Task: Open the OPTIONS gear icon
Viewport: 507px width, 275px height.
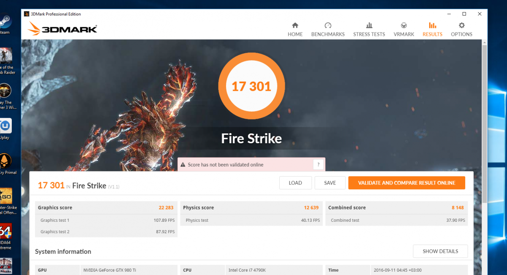Action: tap(461, 25)
